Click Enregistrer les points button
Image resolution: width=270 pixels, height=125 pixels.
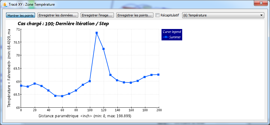coord(135,15)
